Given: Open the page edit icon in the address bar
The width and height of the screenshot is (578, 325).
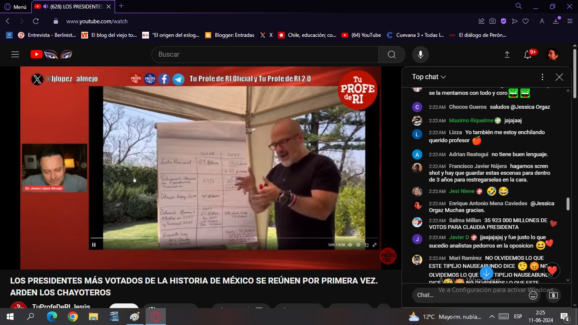Looking at the screenshot, I should click(x=482, y=21).
